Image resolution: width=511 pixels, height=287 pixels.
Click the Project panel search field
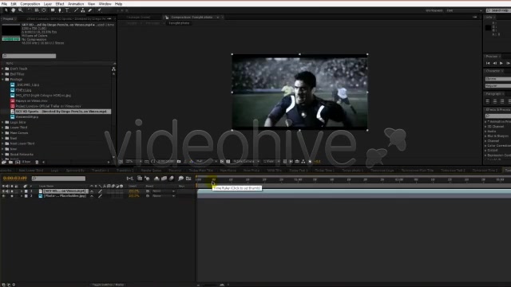pyautogui.click(x=30, y=56)
